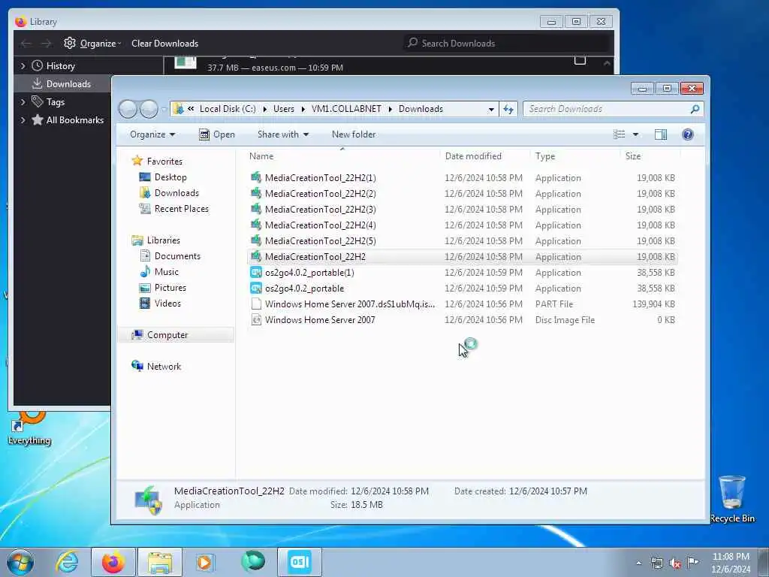Image resolution: width=769 pixels, height=577 pixels.
Task: Click the OS2Go taskbar icon
Action: point(300,562)
